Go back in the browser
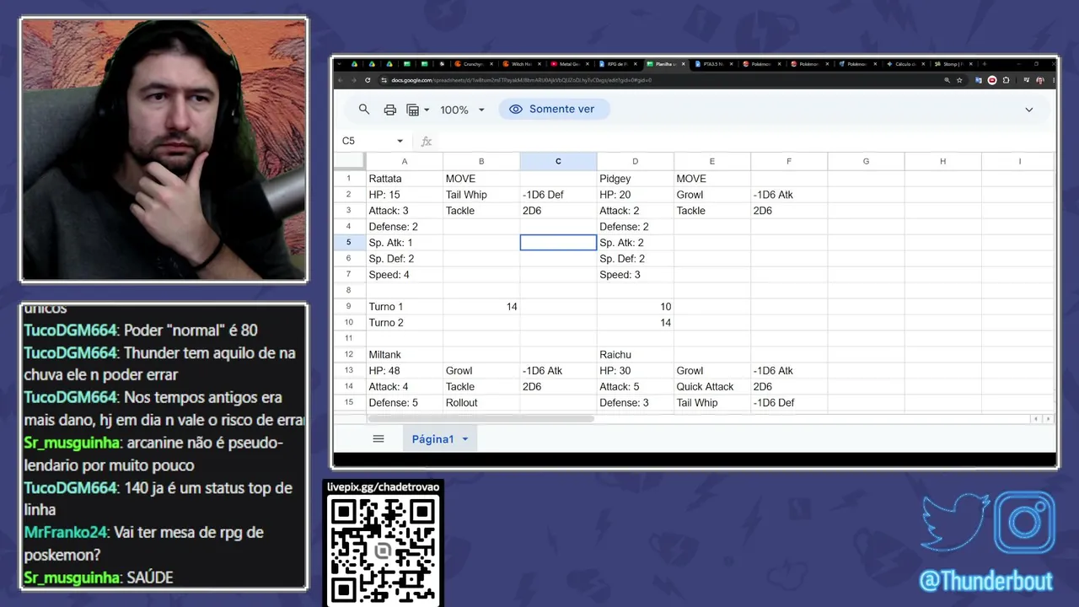Screen dimensions: 1079x607 (x=341, y=80)
